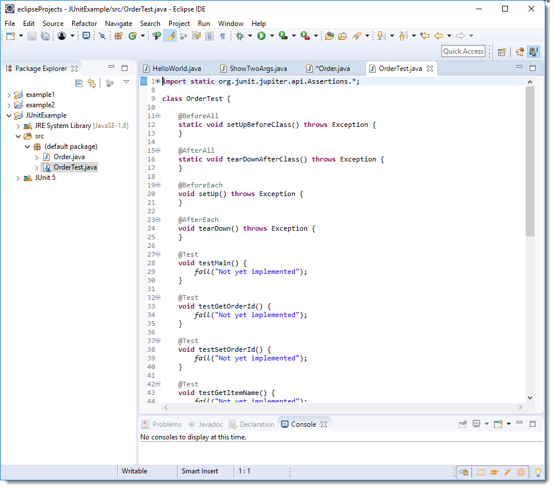Collapse the JUnitExample project

point(9,116)
